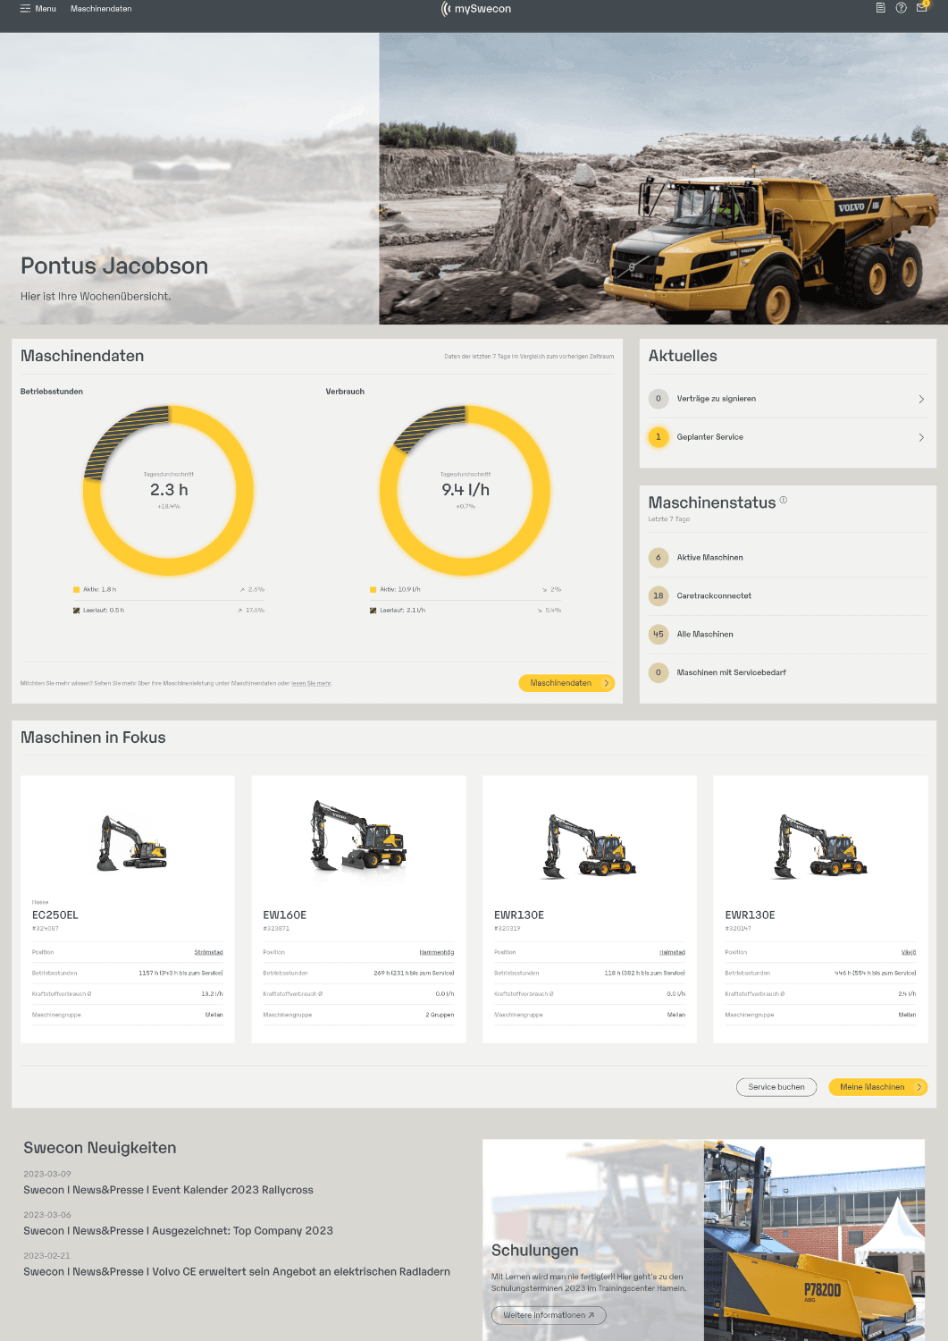The image size is (948, 1341).
Task: Click the up arrow beside 2.6%
Action: [242, 590]
